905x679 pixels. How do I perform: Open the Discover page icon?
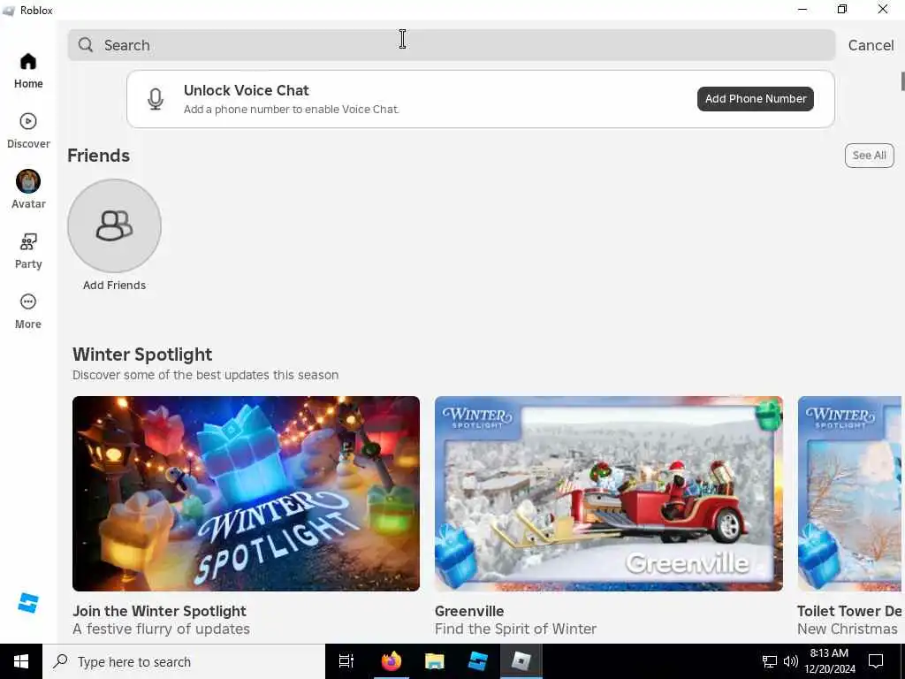point(27,121)
